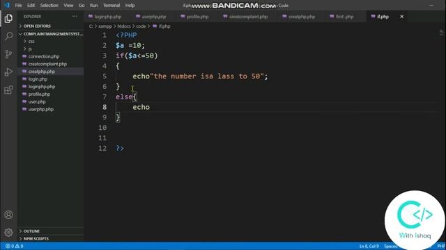Click the if.php breadcrumb segment
Screen dimensions: 446x250
pyautogui.click(x=161, y=26)
